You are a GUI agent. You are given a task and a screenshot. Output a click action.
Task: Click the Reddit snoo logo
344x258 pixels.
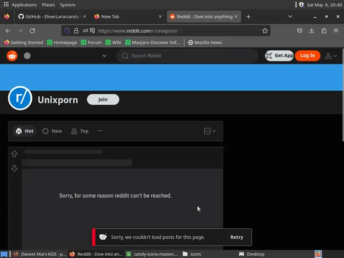pyautogui.click(x=12, y=56)
